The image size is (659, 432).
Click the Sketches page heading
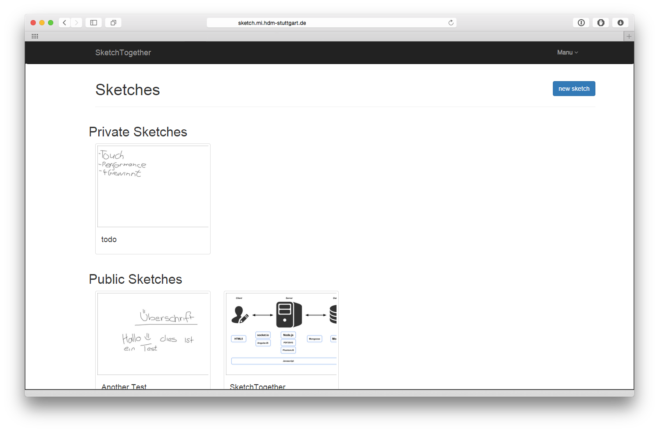pyautogui.click(x=128, y=90)
